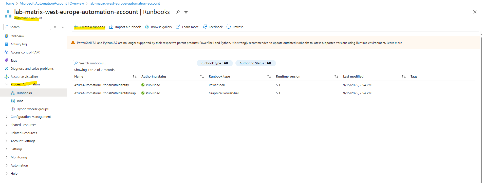Click the Tags column header
The height and width of the screenshot is (183, 482).
click(414, 76)
